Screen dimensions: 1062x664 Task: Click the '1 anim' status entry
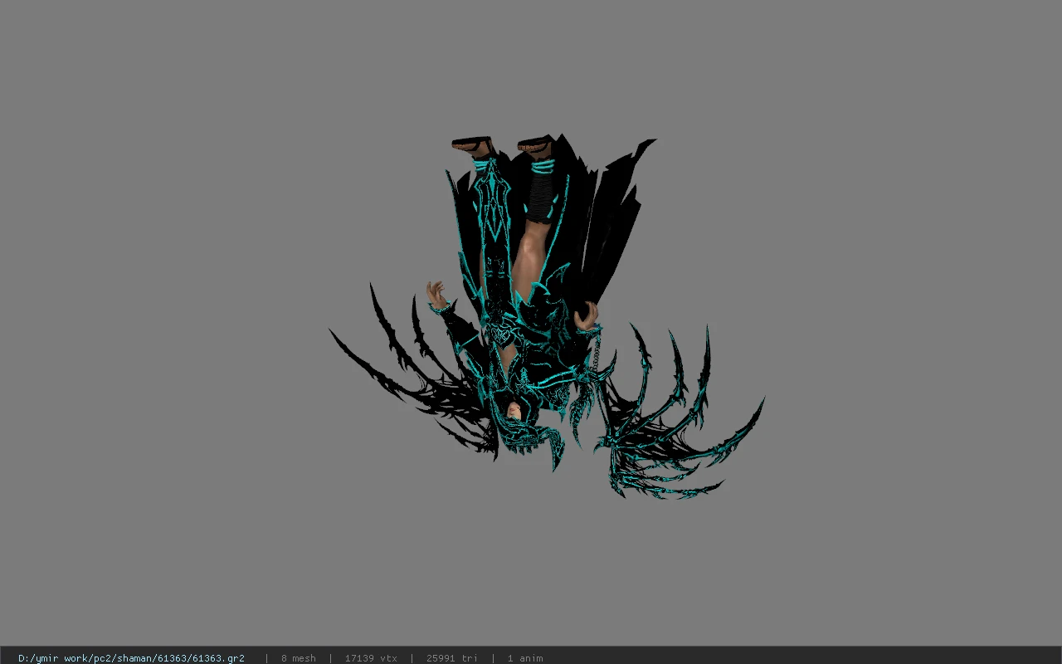[x=525, y=658]
